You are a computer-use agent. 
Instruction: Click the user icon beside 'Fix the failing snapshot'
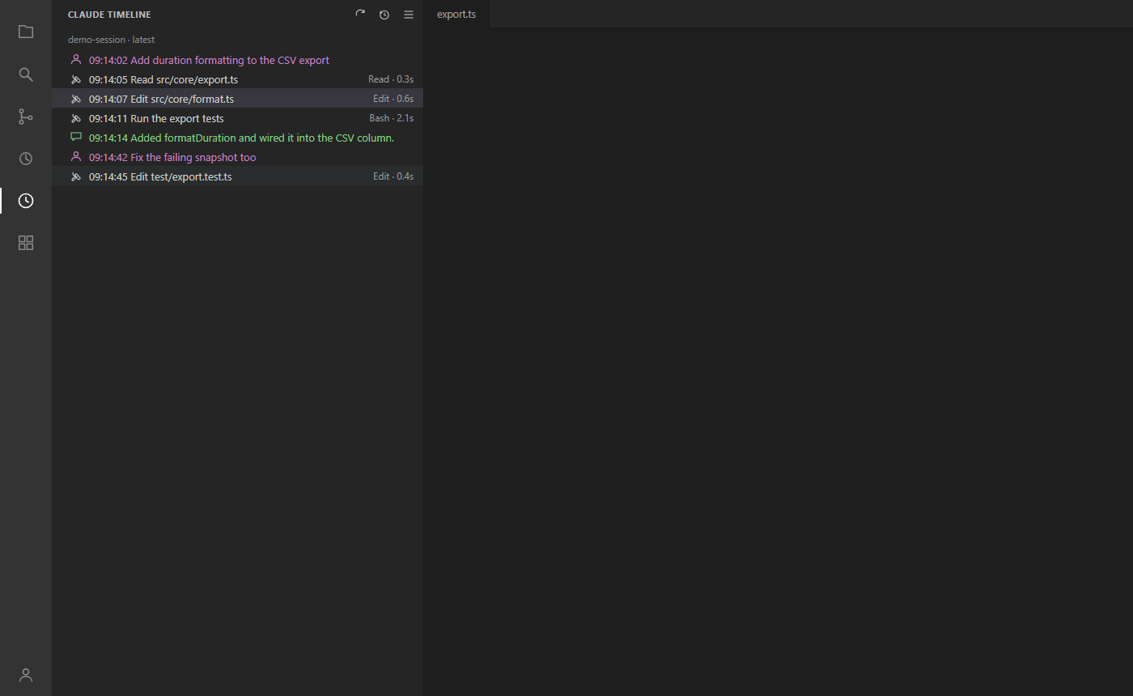coord(76,157)
